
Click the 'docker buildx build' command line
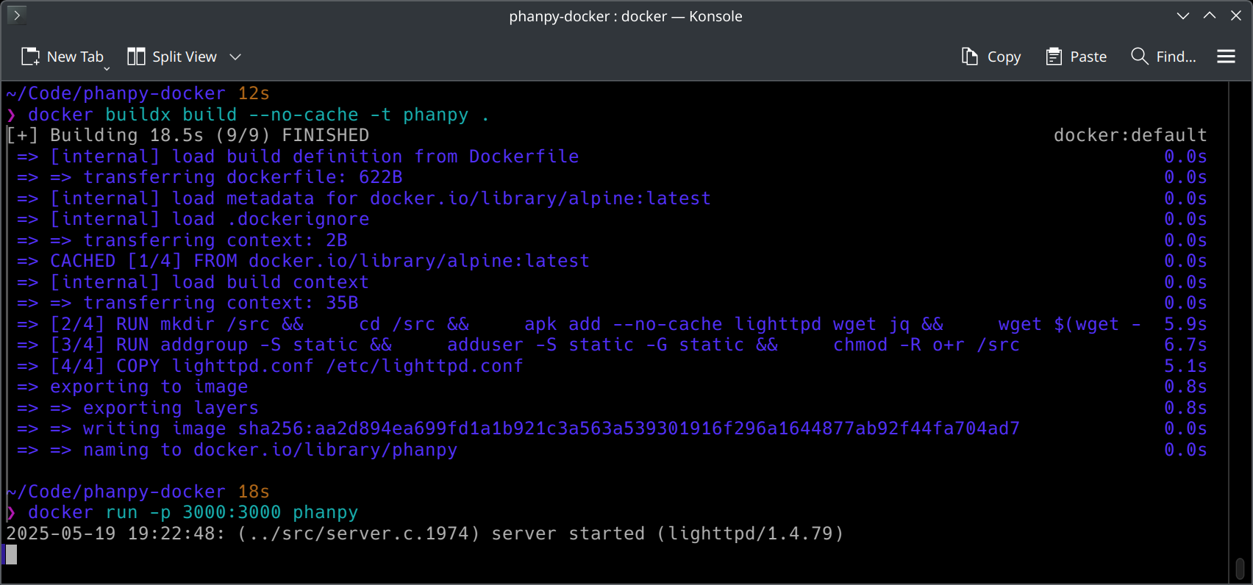(x=248, y=115)
